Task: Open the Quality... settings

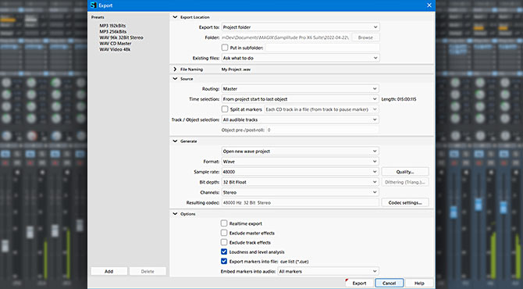Action: point(405,172)
